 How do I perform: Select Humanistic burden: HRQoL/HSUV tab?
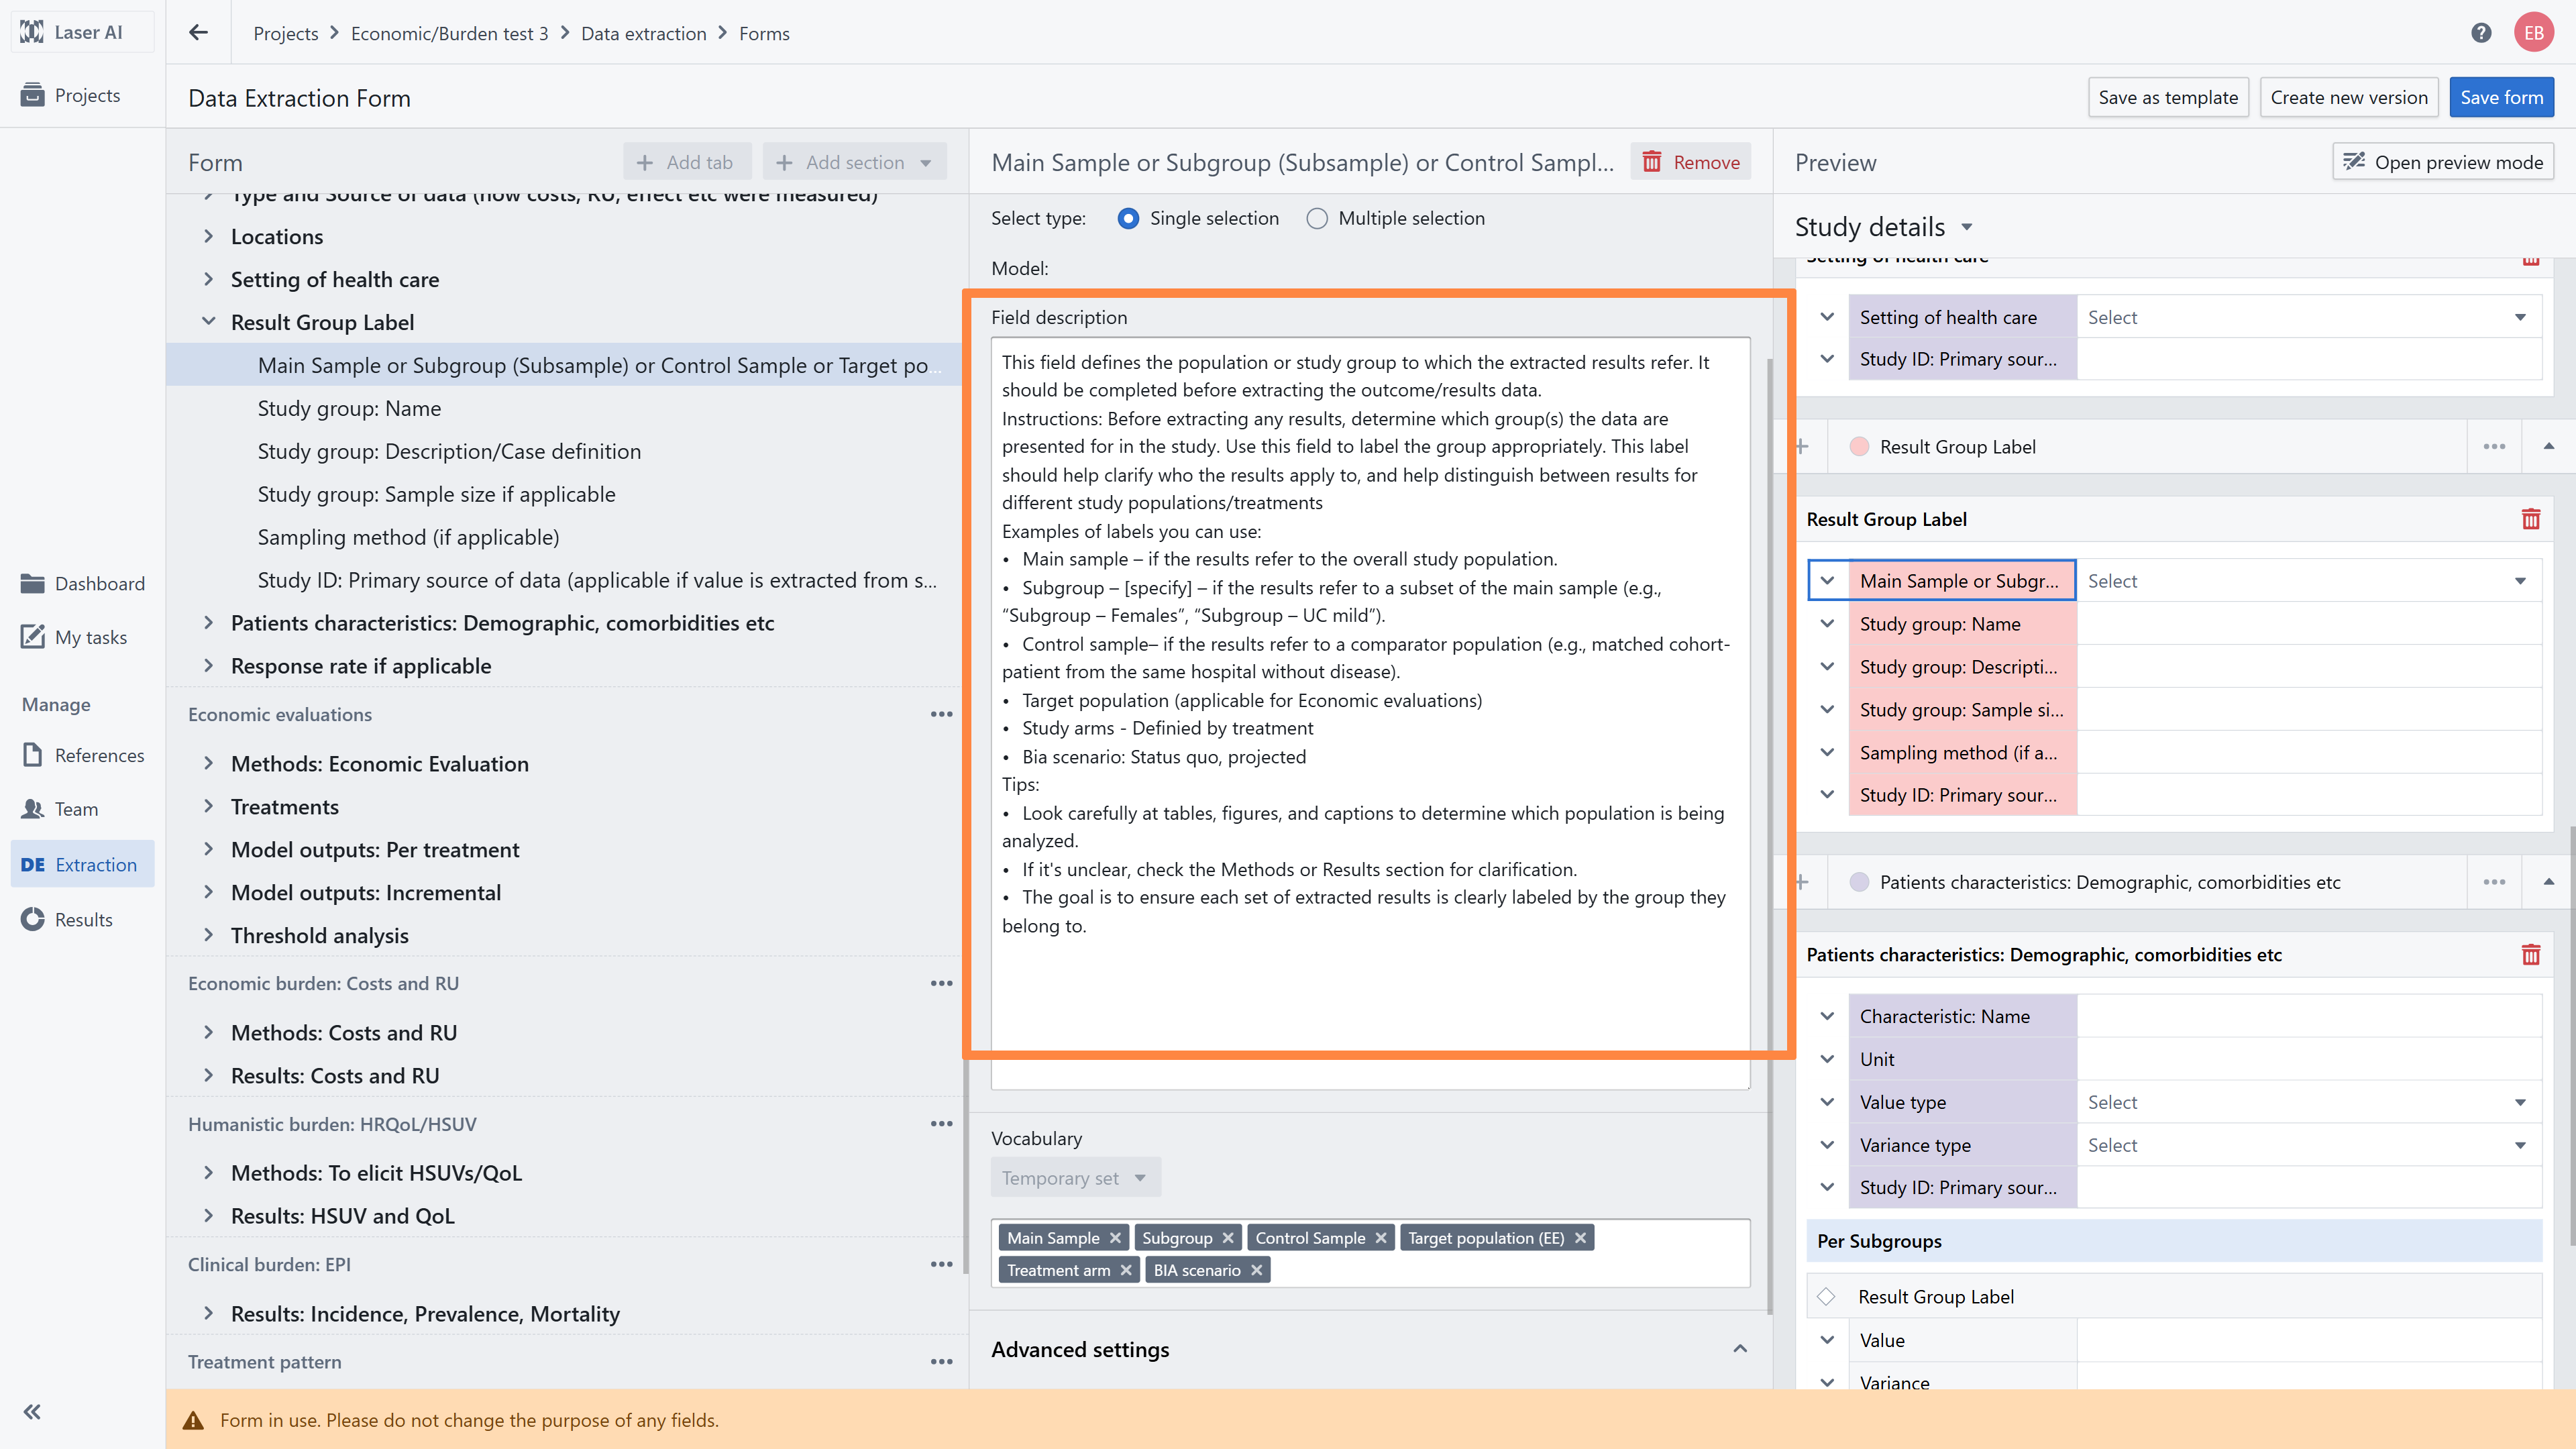click(x=332, y=1124)
